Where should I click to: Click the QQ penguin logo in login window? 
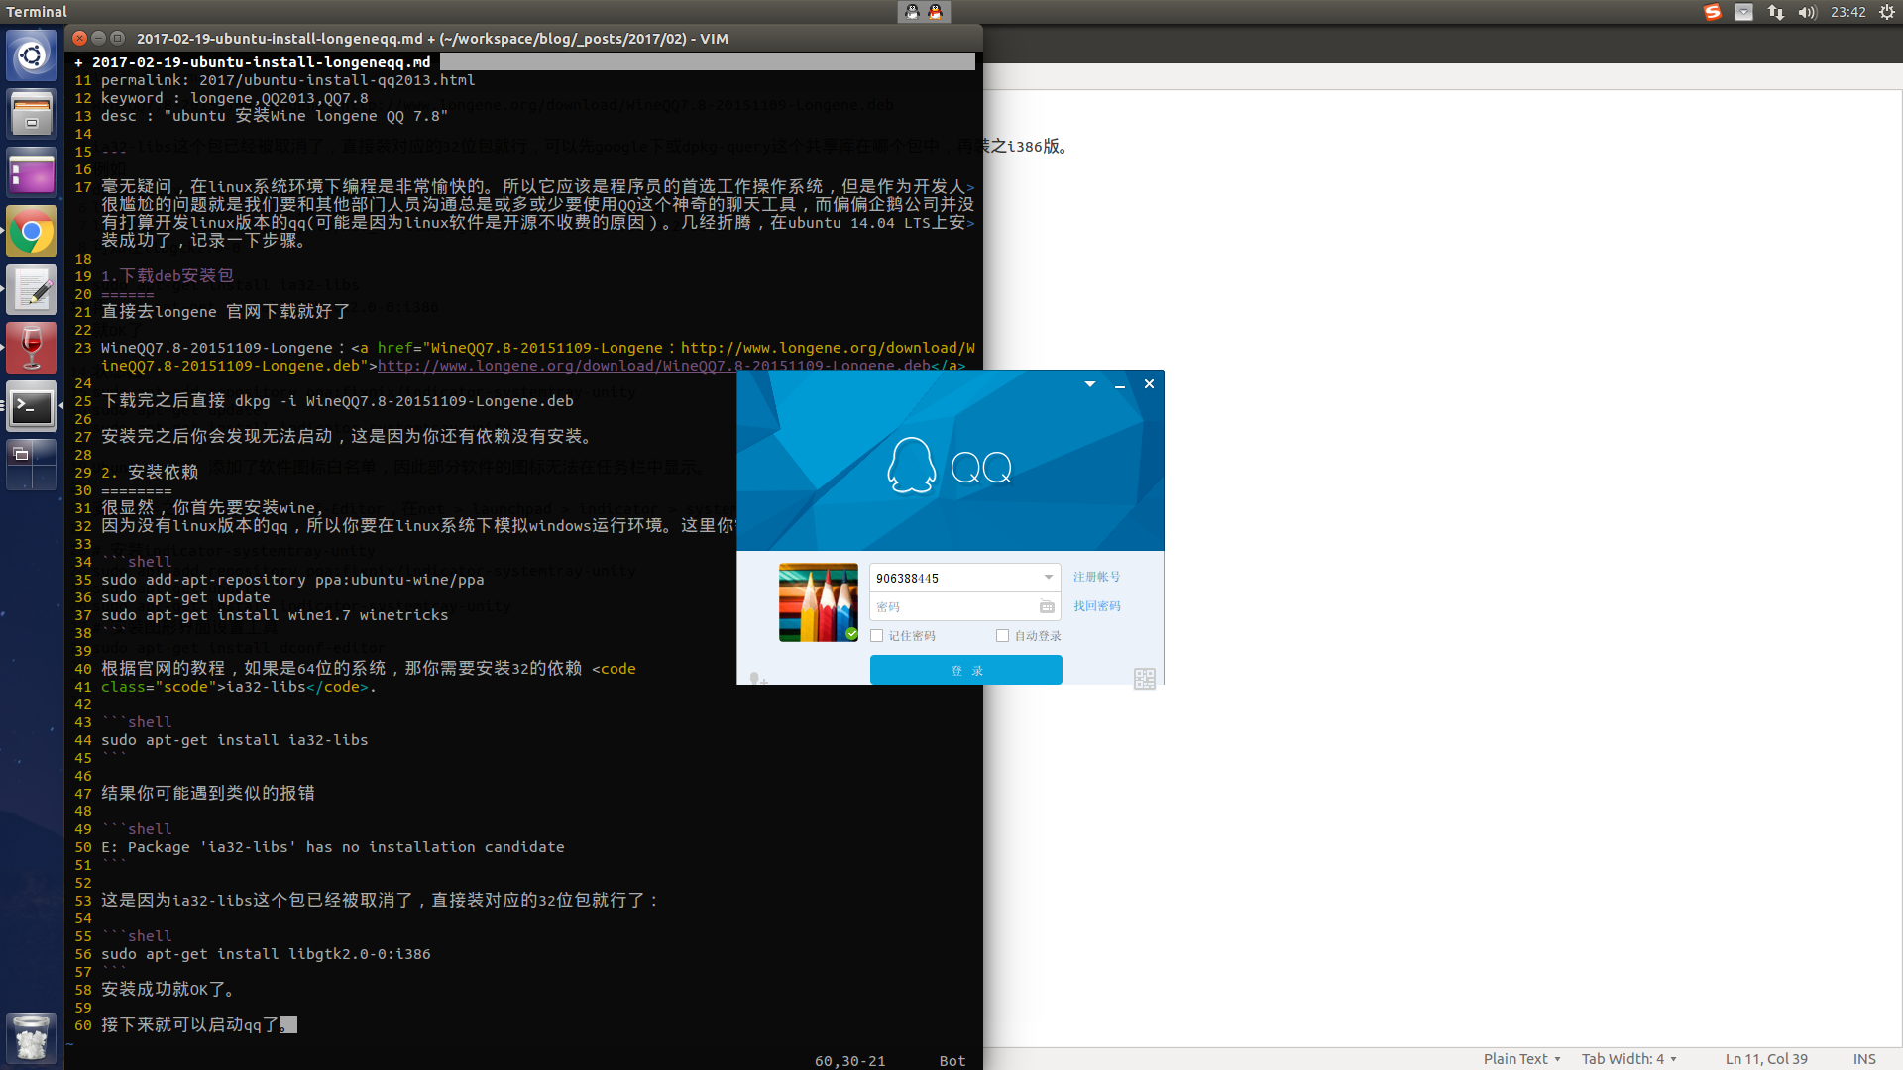[x=911, y=465]
